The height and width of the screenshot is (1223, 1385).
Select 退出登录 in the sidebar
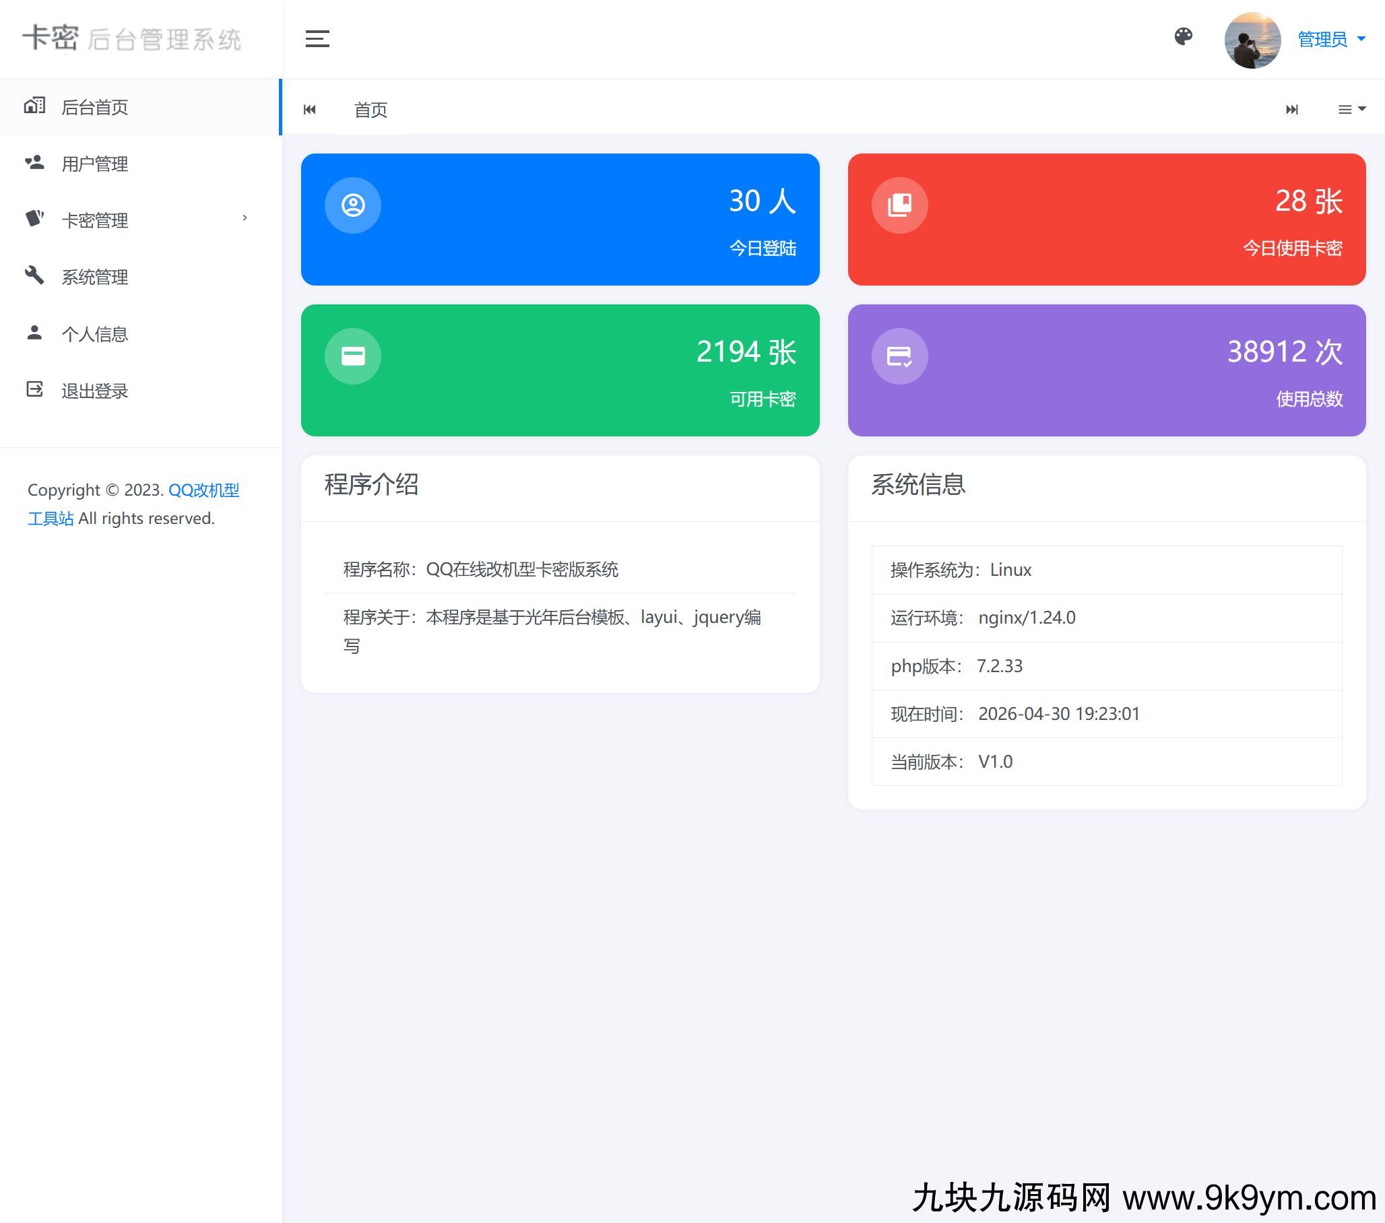[x=140, y=391]
